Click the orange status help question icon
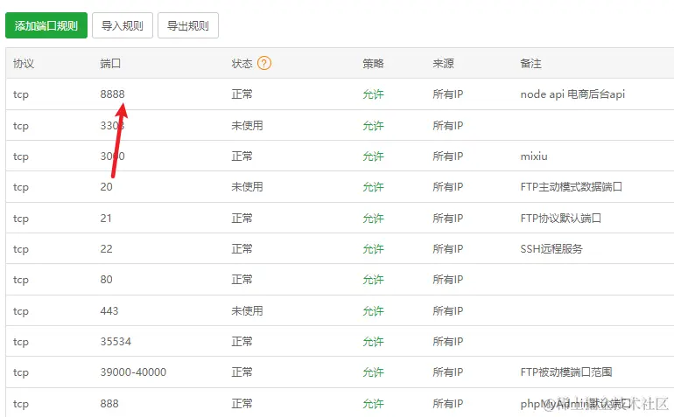Image resolution: width=674 pixels, height=417 pixels. (x=264, y=64)
